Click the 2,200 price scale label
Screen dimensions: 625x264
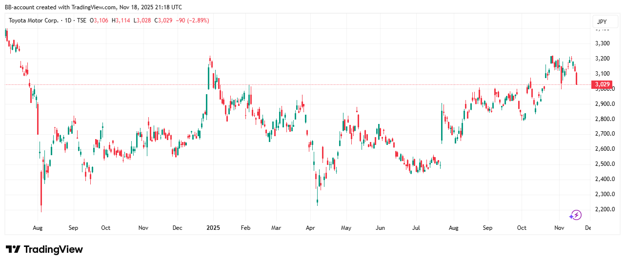pos(603,209)
